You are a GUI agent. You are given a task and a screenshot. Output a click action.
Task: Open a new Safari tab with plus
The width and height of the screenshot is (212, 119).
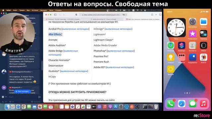(156, 15)
